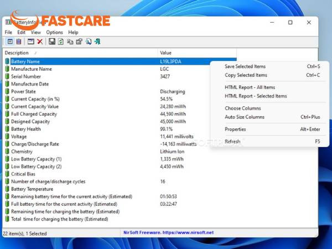Open the properties toolbar icon
Viewport: 332px width, 249px height.
[x=79, y=41]
